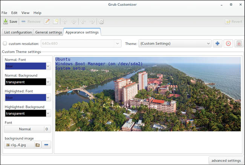Open the Help menu
The height and width of the screenshot is (165, 245).
(x=37, y=13)
